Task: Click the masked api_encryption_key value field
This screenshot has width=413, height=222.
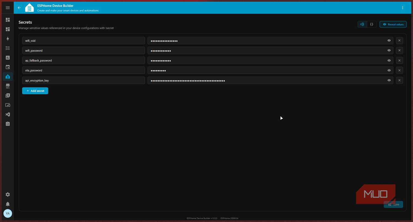Action: pos(270,80)
